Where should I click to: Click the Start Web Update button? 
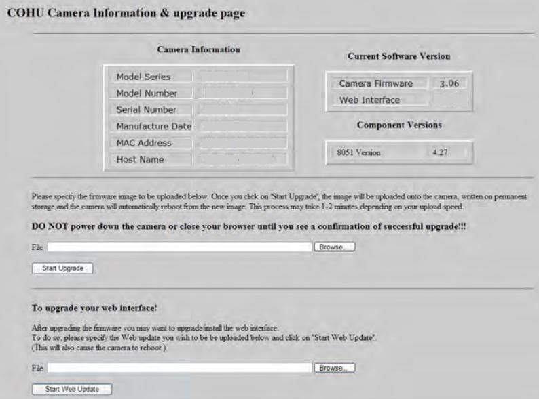coord(72,389)
